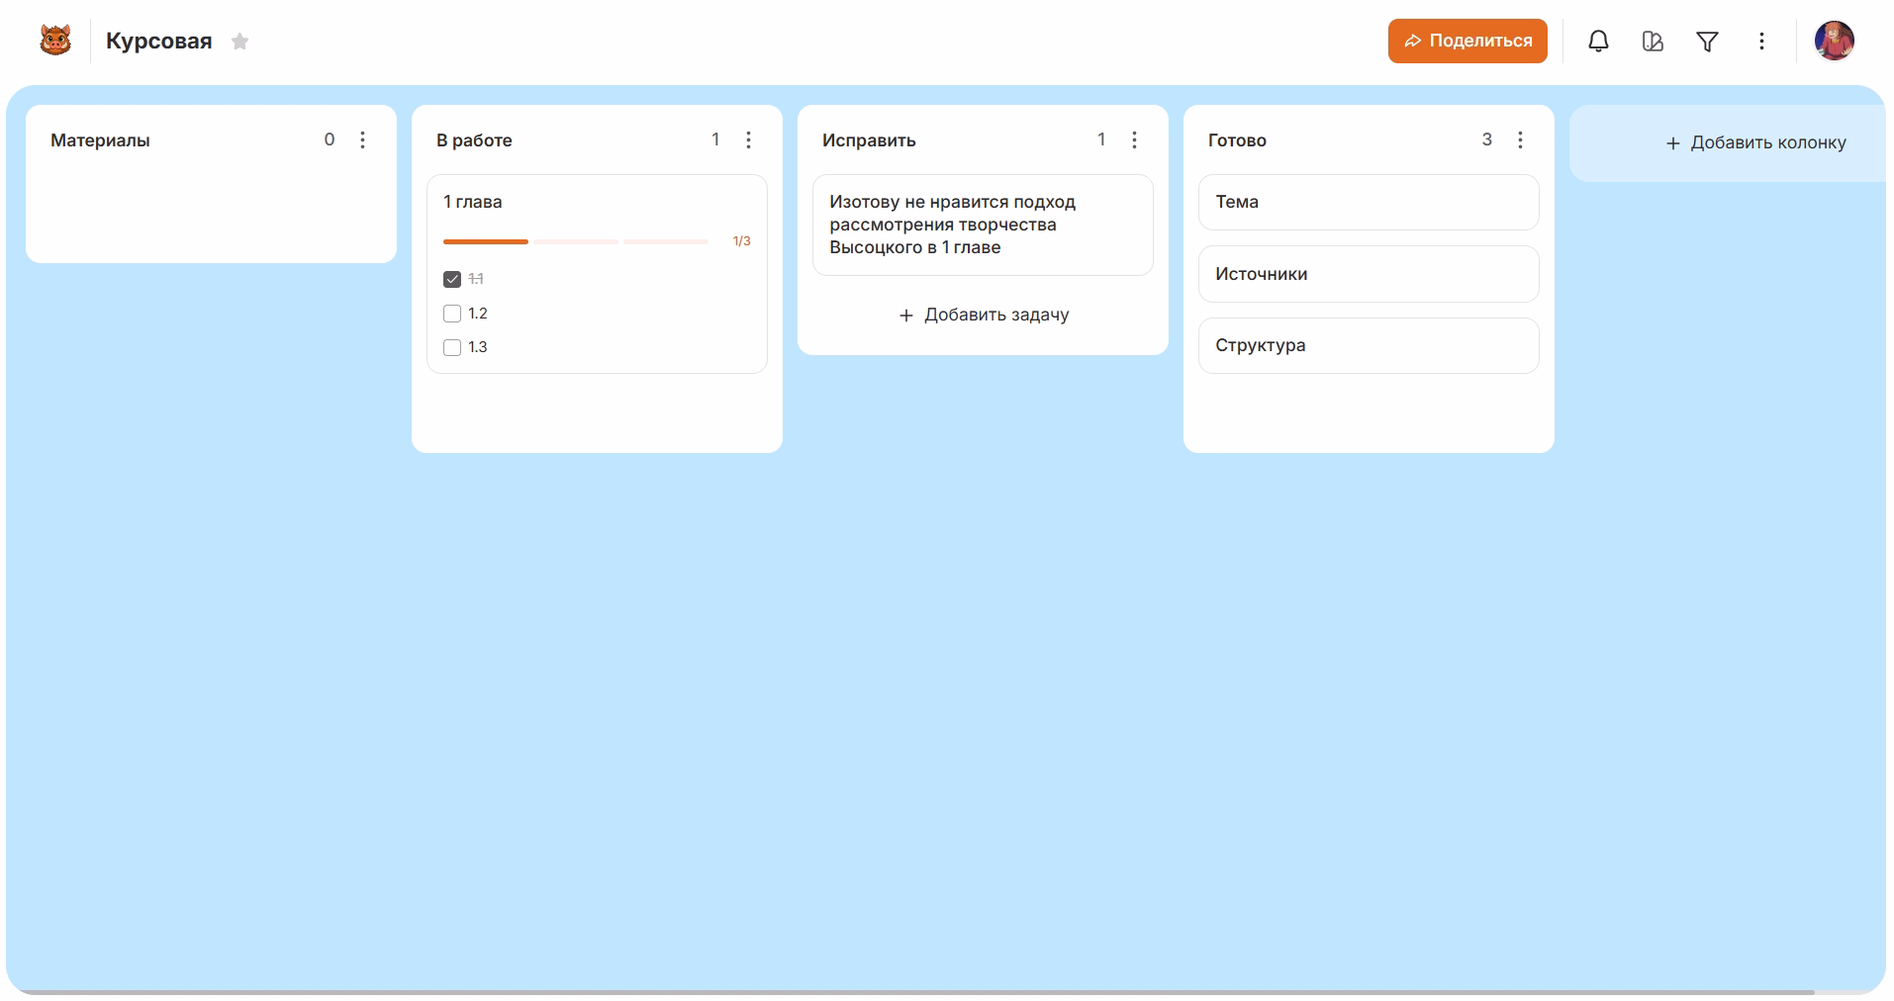Click the Готово column heading

point(1237,140)
